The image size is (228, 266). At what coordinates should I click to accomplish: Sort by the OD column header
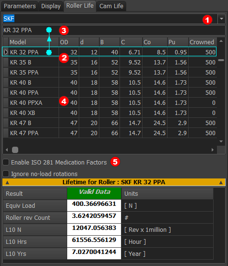(69, 42)
